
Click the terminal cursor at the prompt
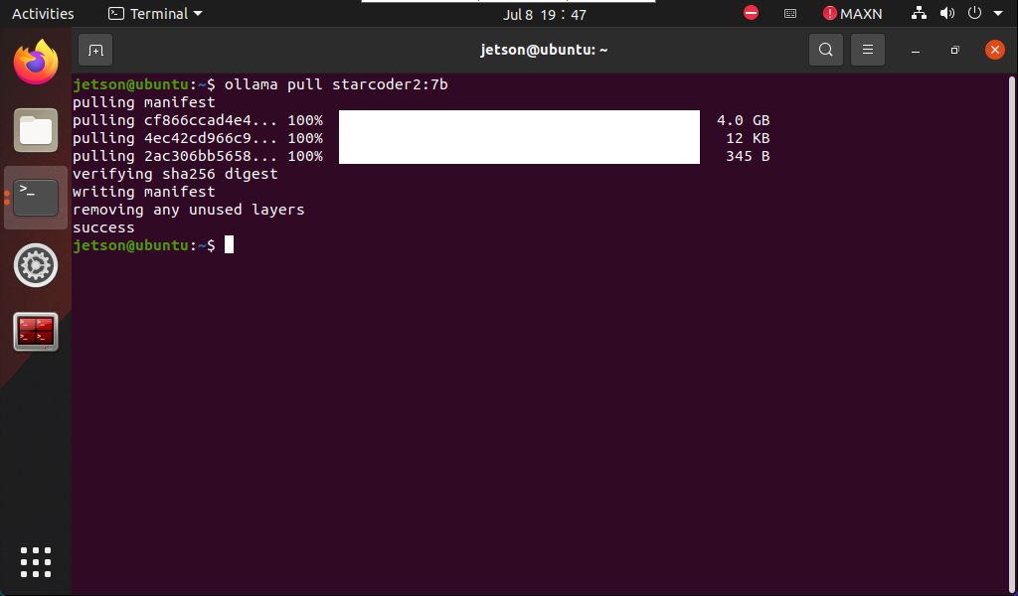coord(230,245)
